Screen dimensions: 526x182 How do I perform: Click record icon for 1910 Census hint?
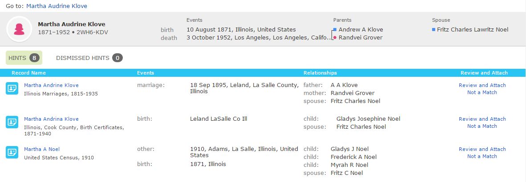click(x=12, y=152)
